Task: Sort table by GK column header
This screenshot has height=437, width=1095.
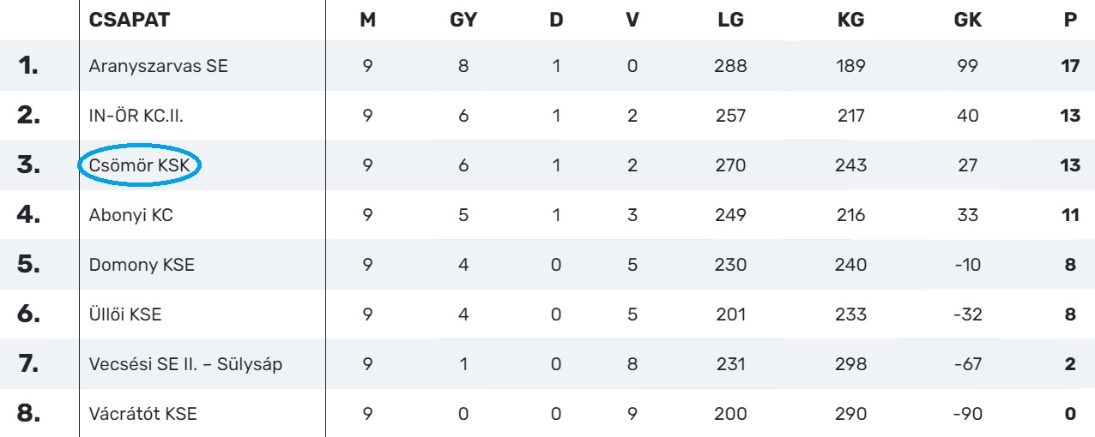Action: (968, 20)
